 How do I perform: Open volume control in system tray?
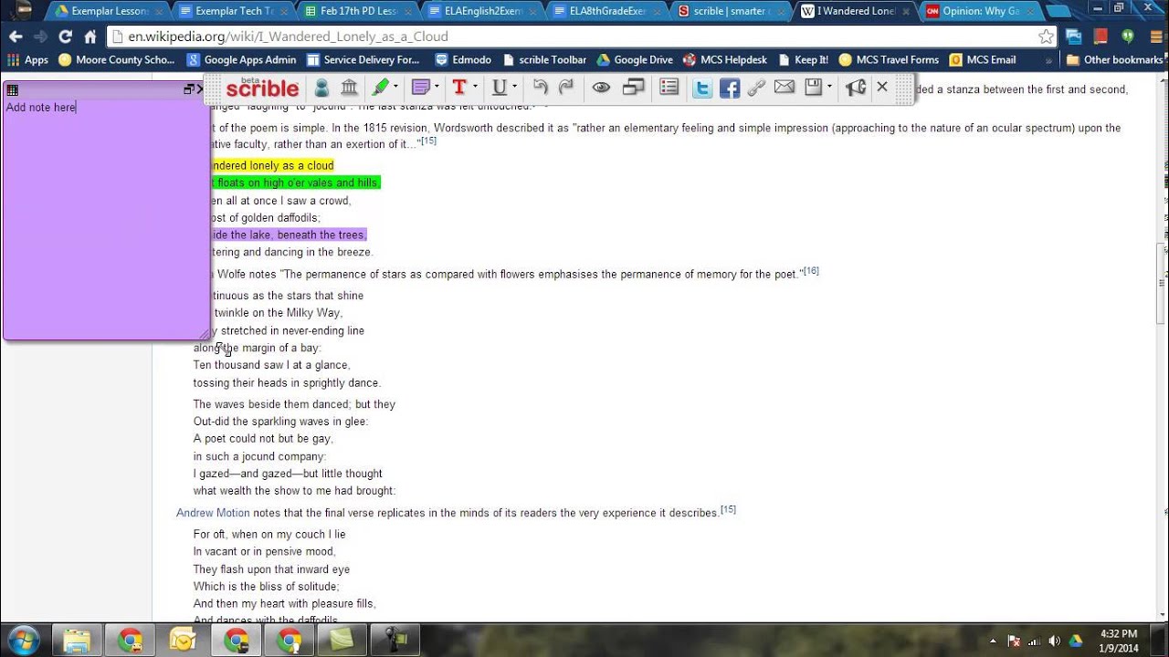click(x=1055, y=641)
